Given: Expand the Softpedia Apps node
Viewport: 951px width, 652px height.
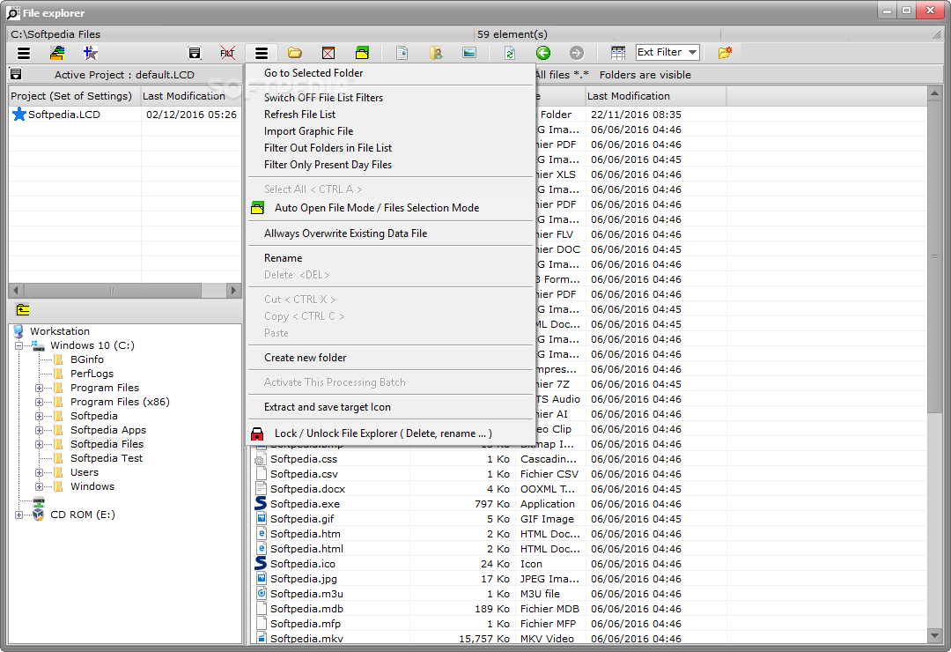Looking at the screenshot, I should click(x=39, y=430).
